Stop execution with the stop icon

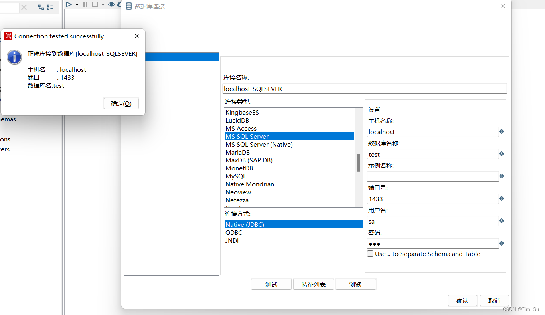95,4
